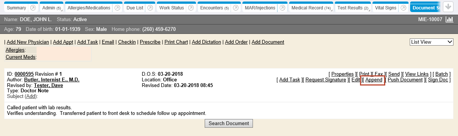The height and width of the screenshot is (136, 458).
Task: Click the Add link next to Subject
Action: [x=31, y=96]
